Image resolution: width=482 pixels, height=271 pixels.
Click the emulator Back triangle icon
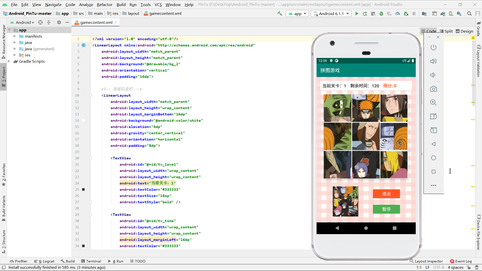tap(434, 144)
